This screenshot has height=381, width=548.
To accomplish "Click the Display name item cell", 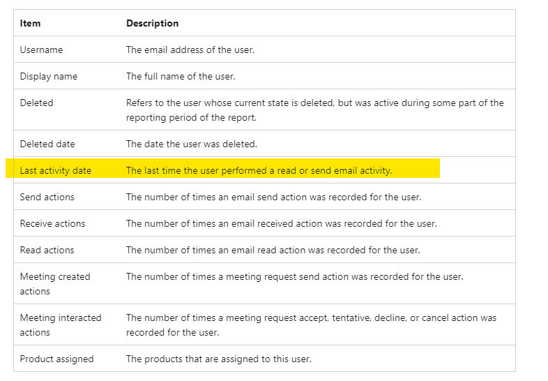I will (x=48, y=76).
